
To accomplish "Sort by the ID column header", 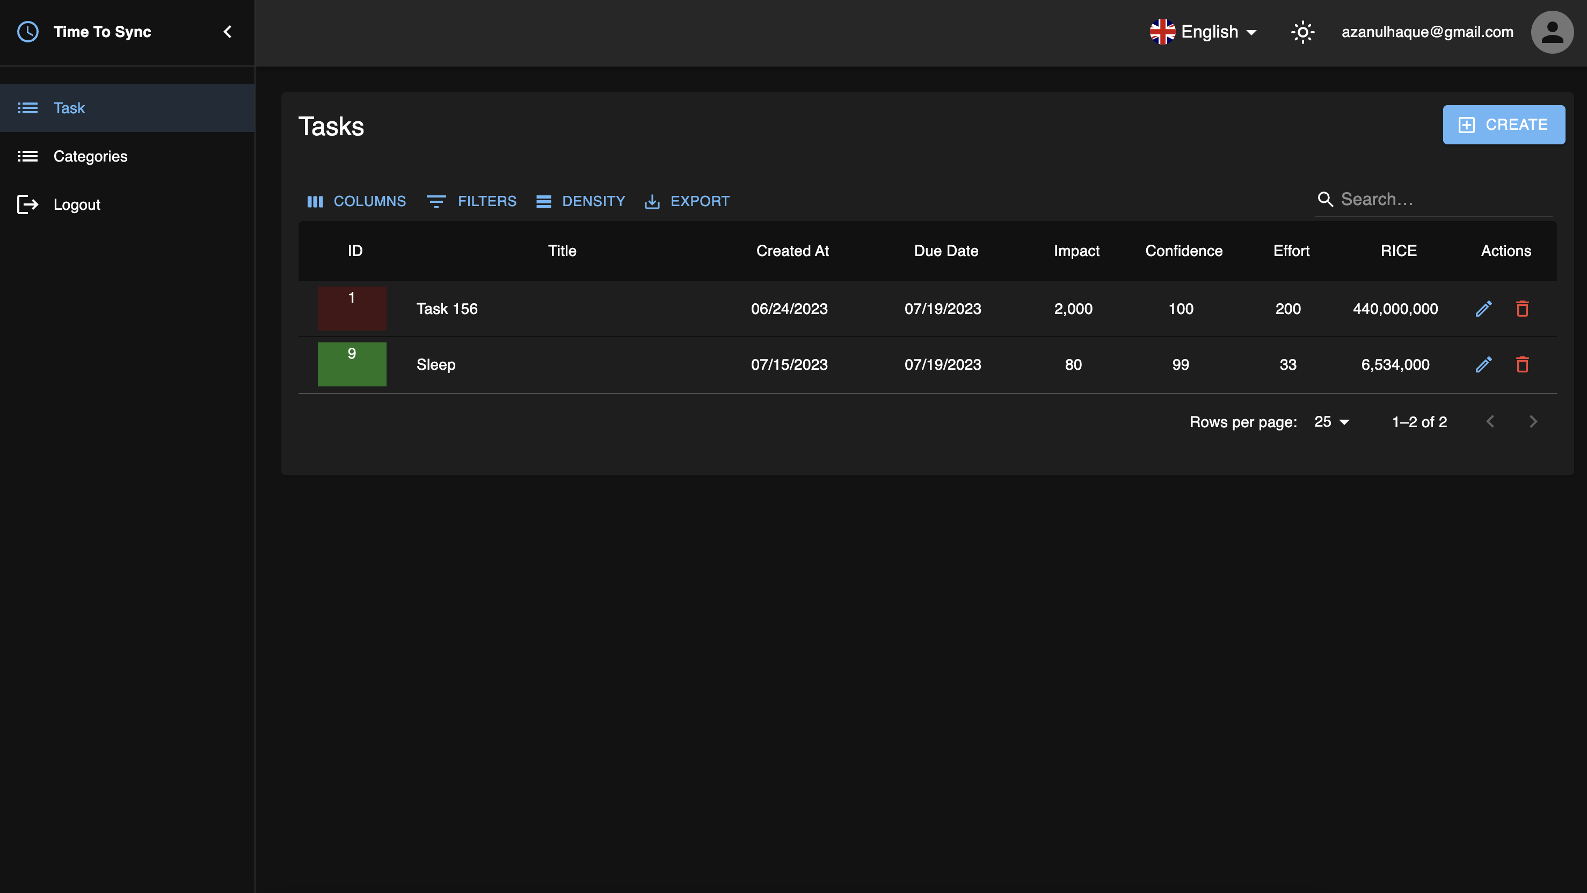I will pyautogui.click(x=355, y=251).
